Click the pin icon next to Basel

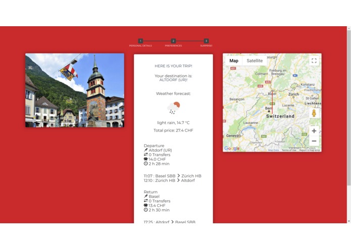pos(146,196)
